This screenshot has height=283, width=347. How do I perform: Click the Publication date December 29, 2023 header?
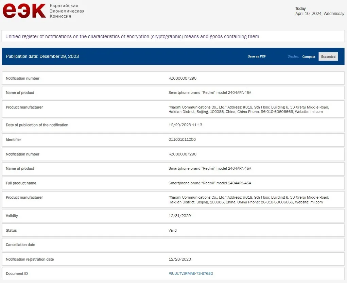click(x=42, y=56)
